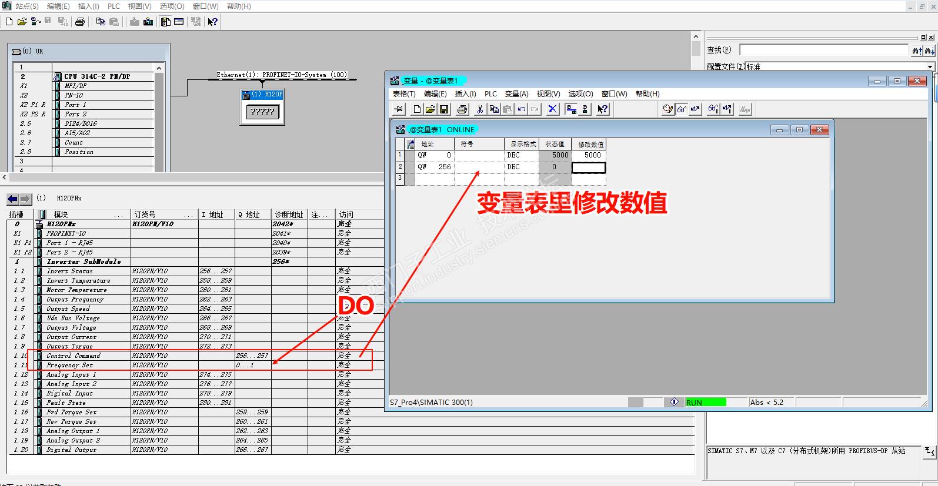
Task: Click Open folder icon in HW Config toolbar
Action: (22, 22)
